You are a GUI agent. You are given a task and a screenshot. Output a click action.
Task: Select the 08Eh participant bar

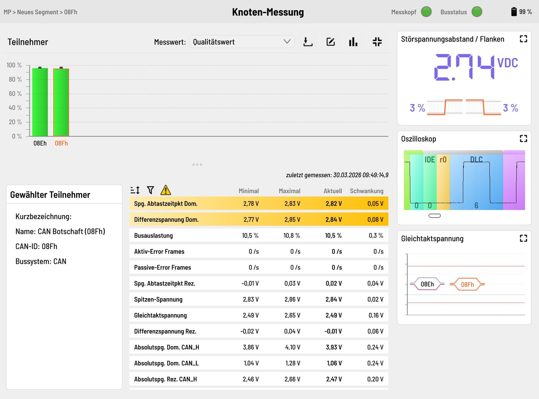[40, 102]
